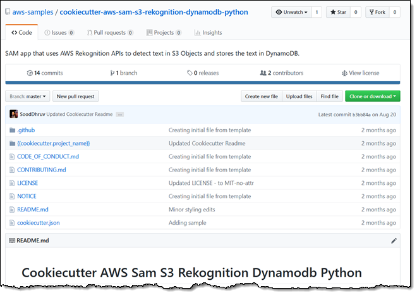Click the Create new file button

[261, 96]
